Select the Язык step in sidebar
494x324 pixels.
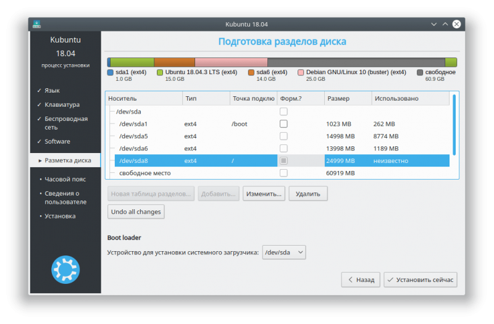pyautogui.click(x=52, y=90)
